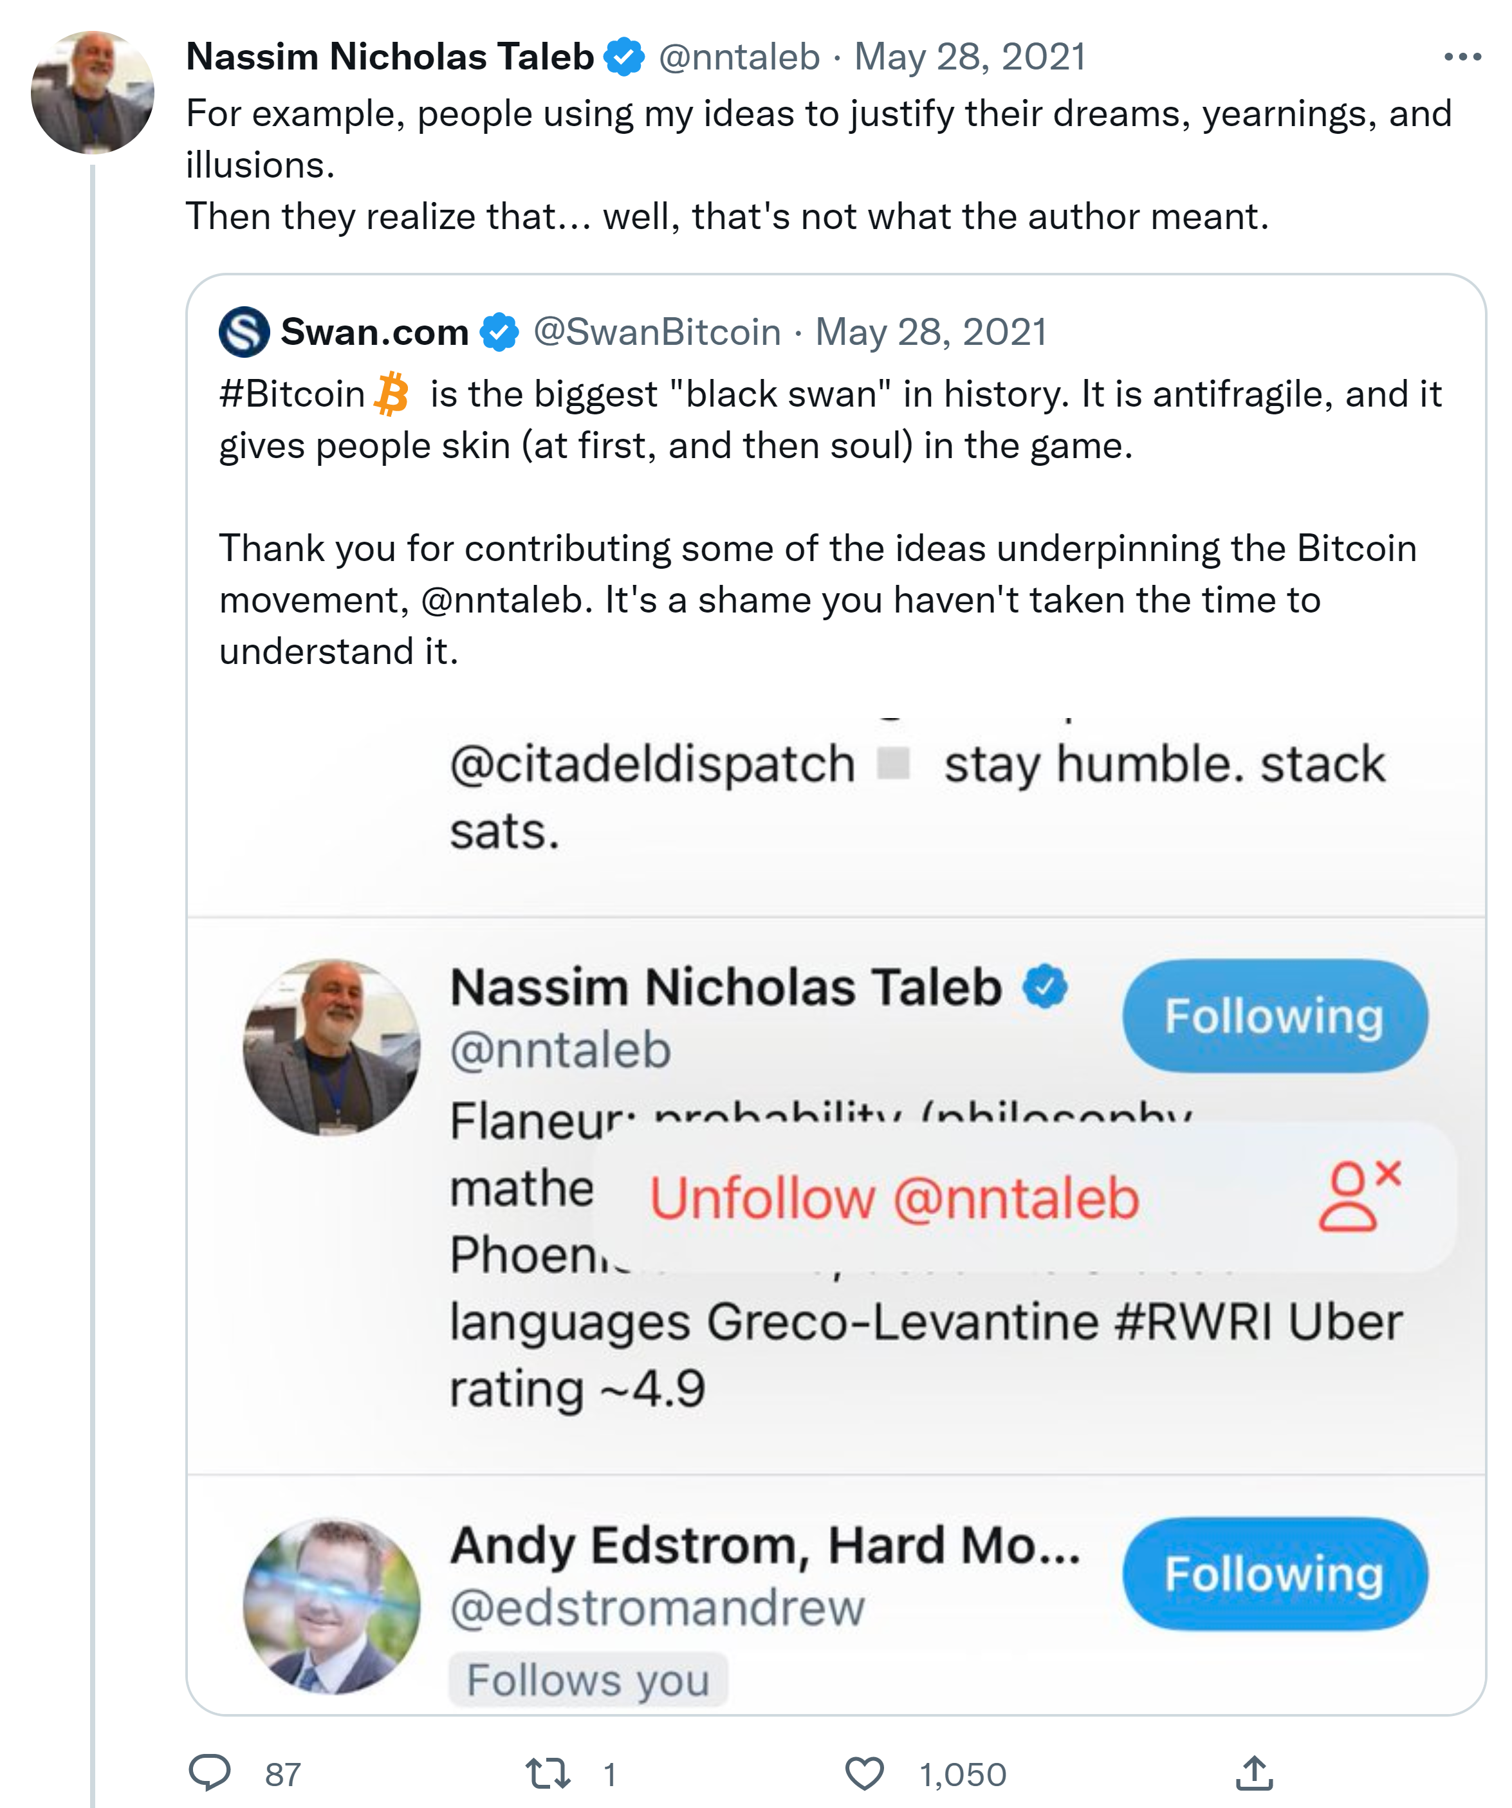The image size is (1512, 1808).
Task: Click Nassim Taleb's blue verified badge
Action: coord(623,58)
